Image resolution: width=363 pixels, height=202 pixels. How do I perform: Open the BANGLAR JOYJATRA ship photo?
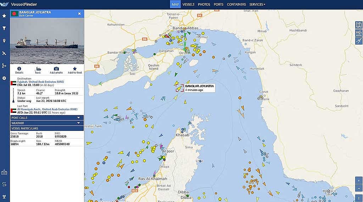click(x=47, y=41)
